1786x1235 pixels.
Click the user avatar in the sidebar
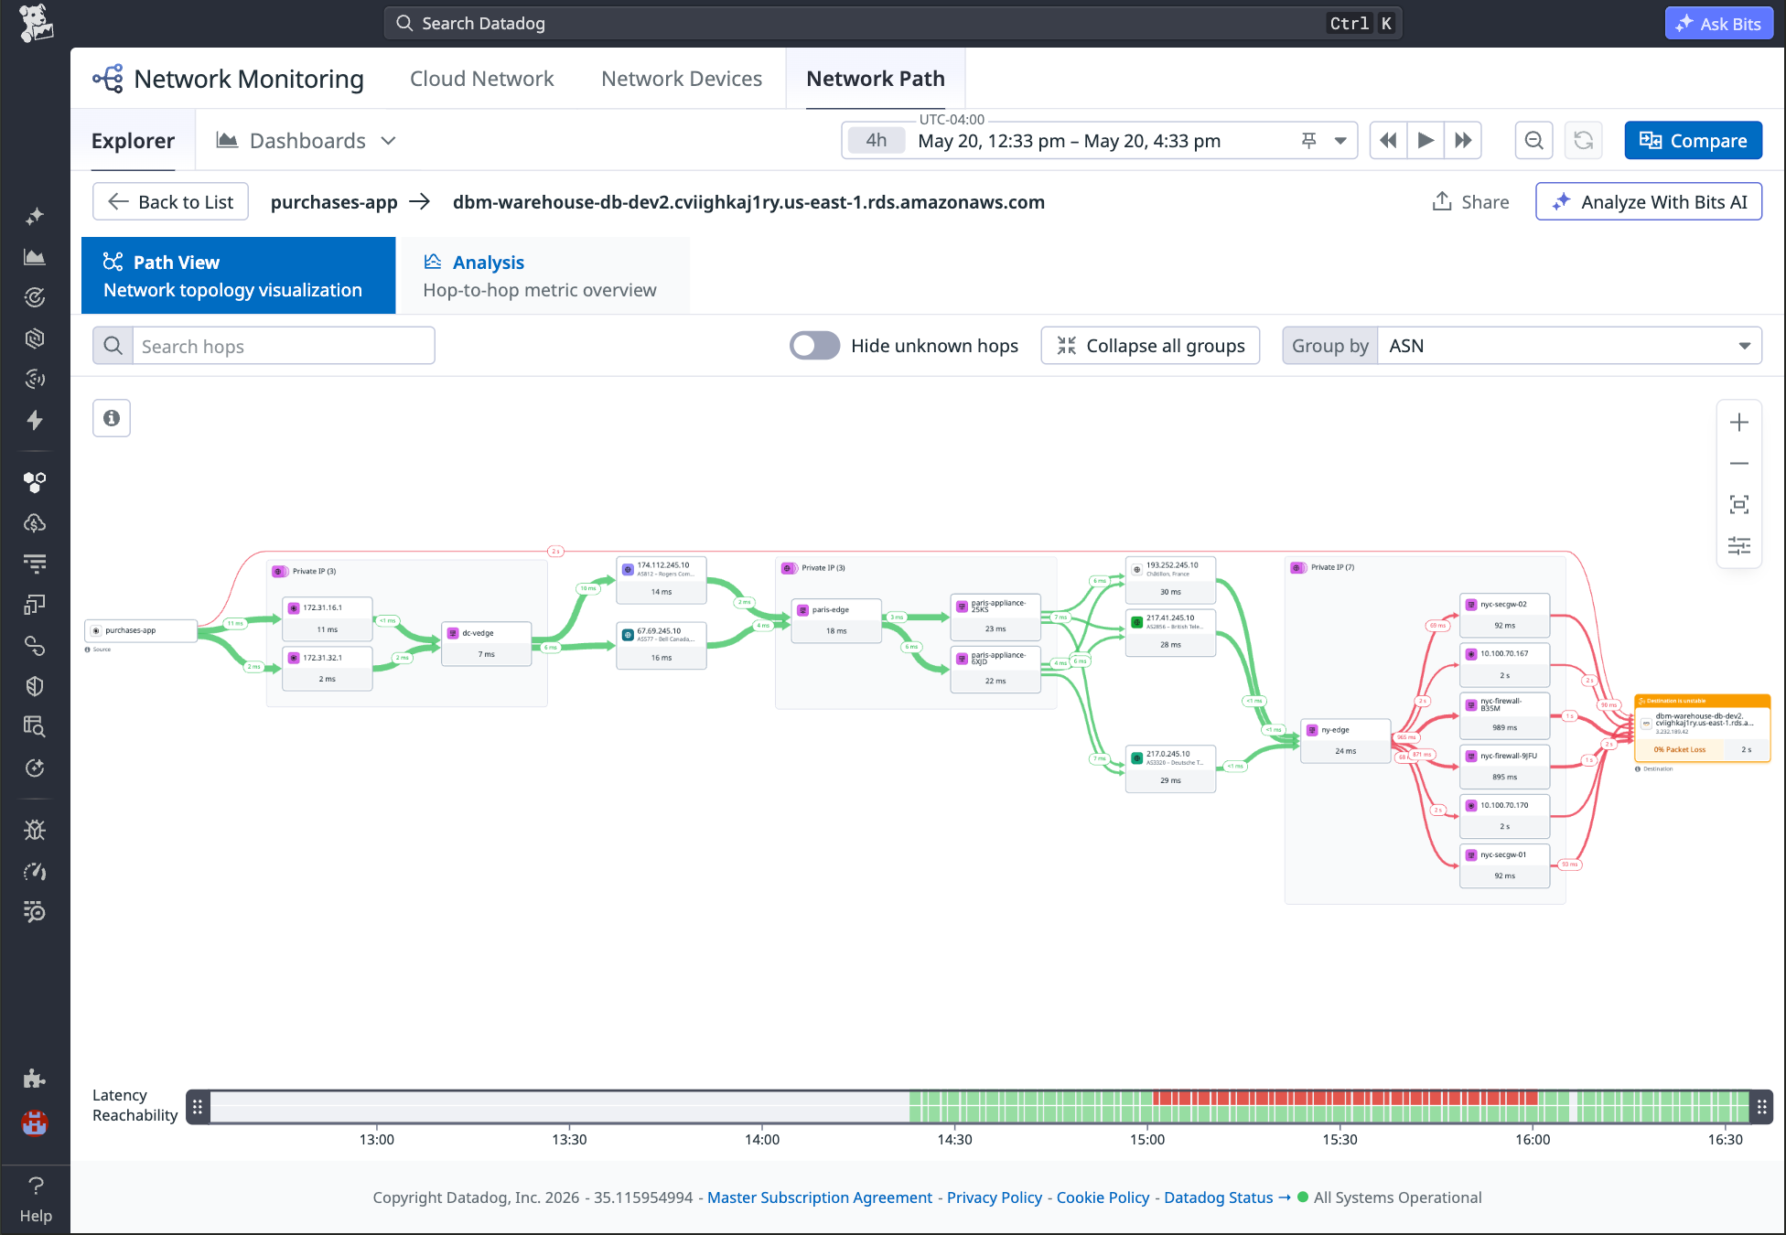tap(35, 1122)
